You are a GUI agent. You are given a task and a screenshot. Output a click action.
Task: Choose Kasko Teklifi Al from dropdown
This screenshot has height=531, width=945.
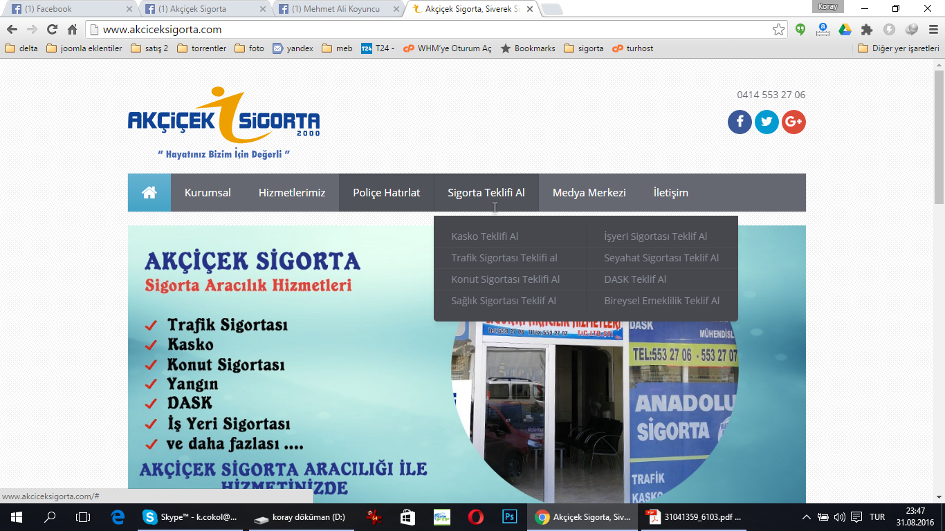coord(485,236)
